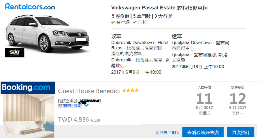Click the 還車 drop-off location heading

tap(177, 36)
